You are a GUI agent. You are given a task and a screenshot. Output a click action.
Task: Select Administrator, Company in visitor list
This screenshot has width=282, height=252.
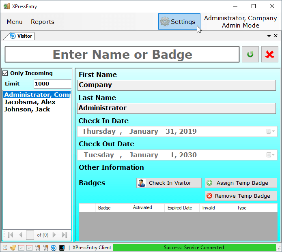(37, 94)
